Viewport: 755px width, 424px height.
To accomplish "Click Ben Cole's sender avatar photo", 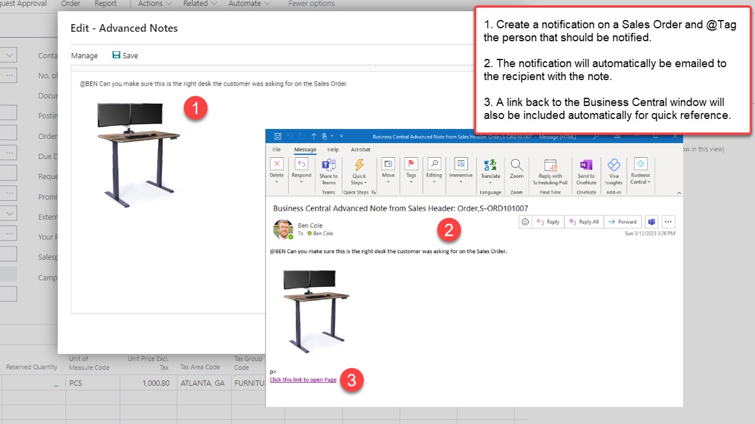I will click(283, 229).
